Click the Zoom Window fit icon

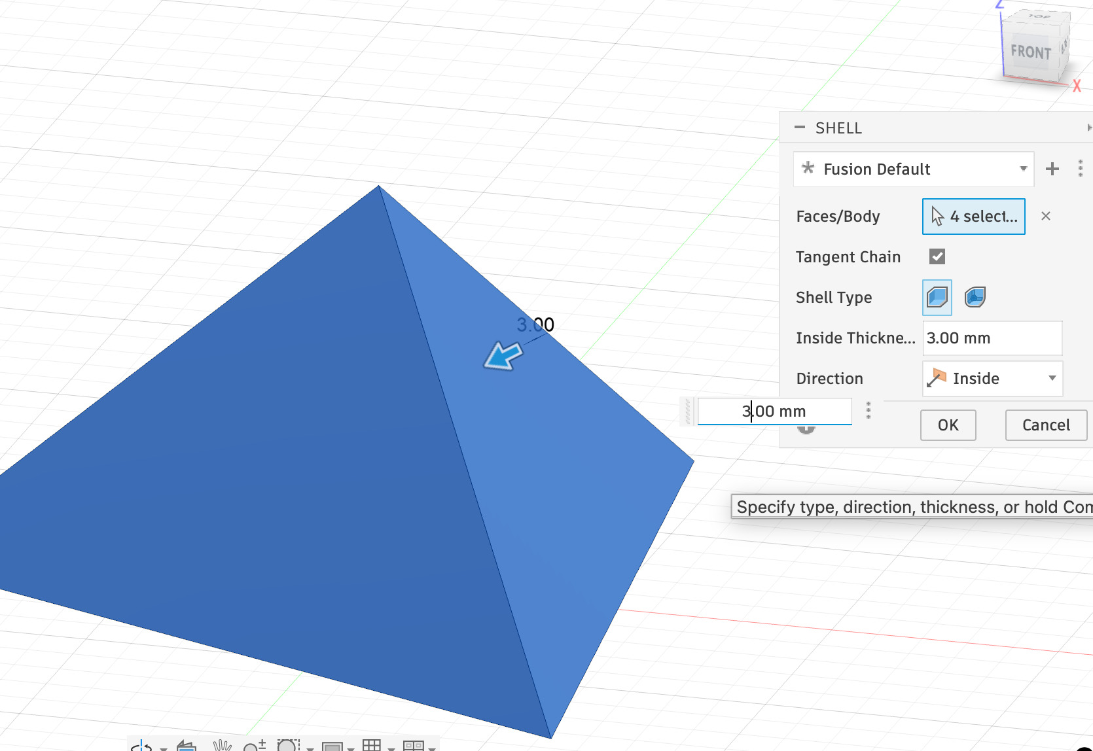288,746
